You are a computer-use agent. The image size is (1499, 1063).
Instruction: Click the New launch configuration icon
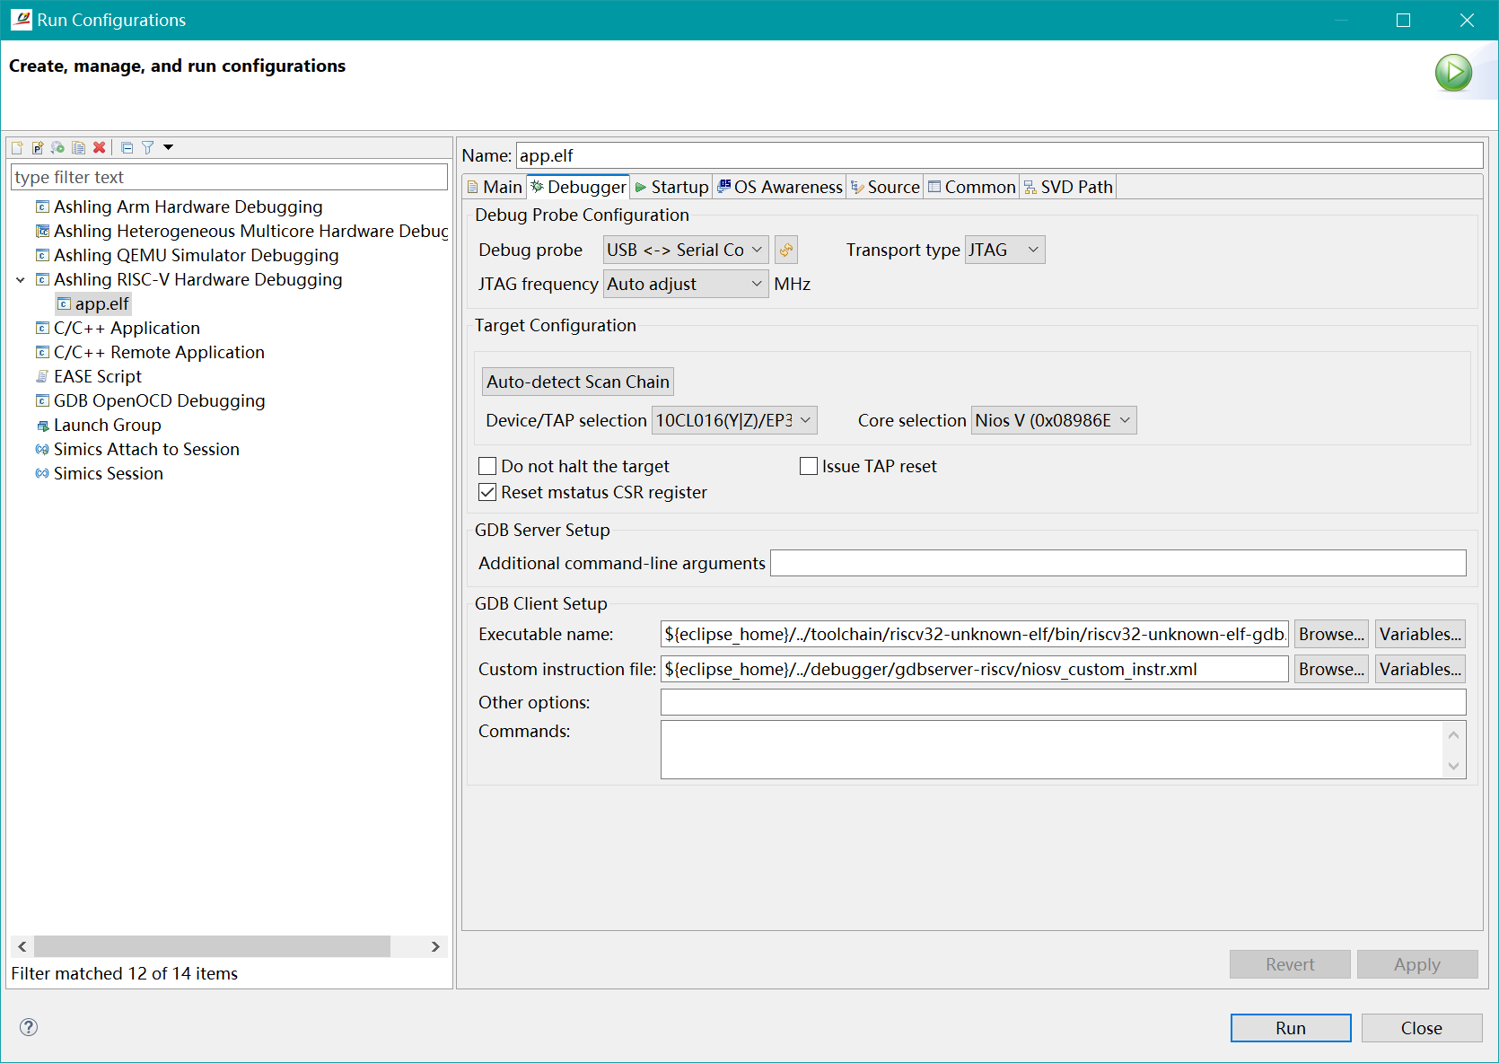[x=17, y=147]
